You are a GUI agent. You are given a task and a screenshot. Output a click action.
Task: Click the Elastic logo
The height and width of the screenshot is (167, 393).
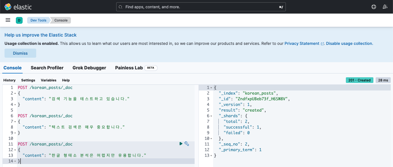point(18,7)
